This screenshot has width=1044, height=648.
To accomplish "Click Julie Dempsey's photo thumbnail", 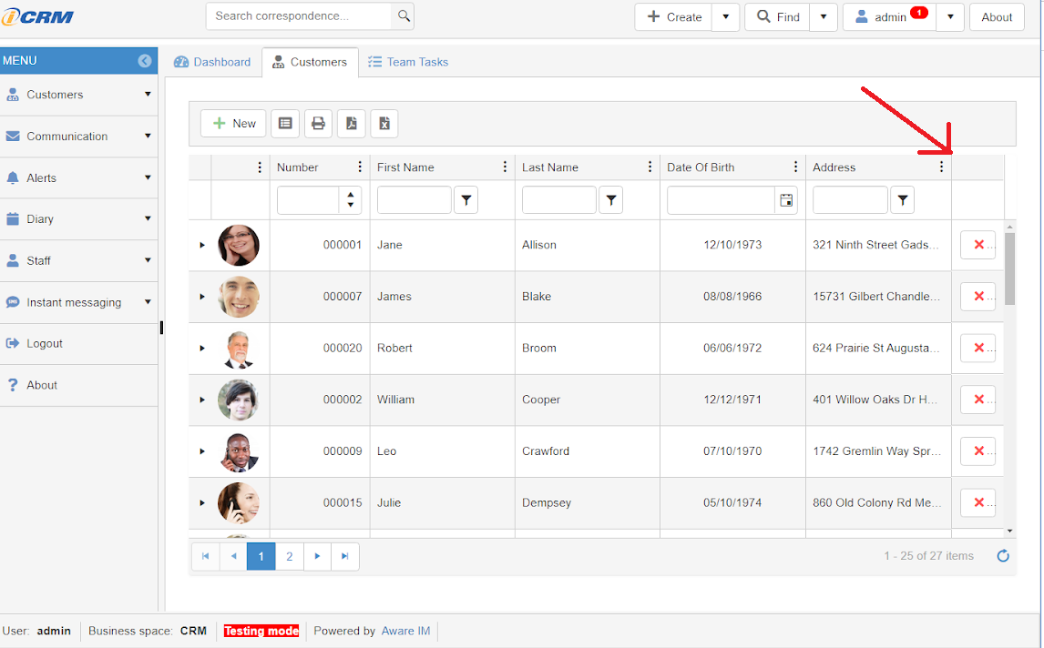I will pyautogui.click(x=239, y=503).
